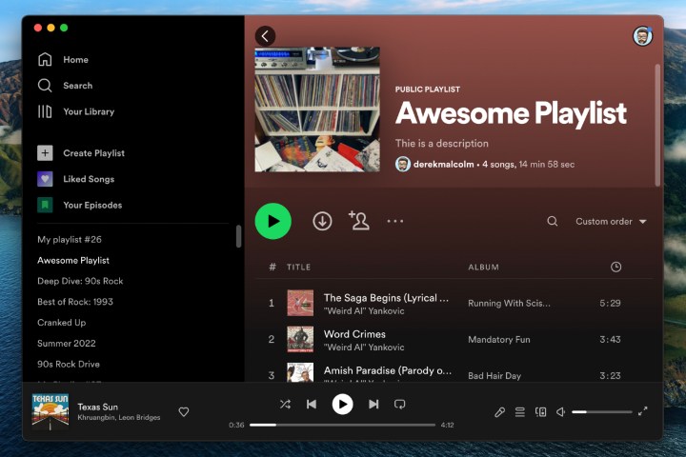
Task: Toggle shuffle playback
Action: click(x=285, y=404)
